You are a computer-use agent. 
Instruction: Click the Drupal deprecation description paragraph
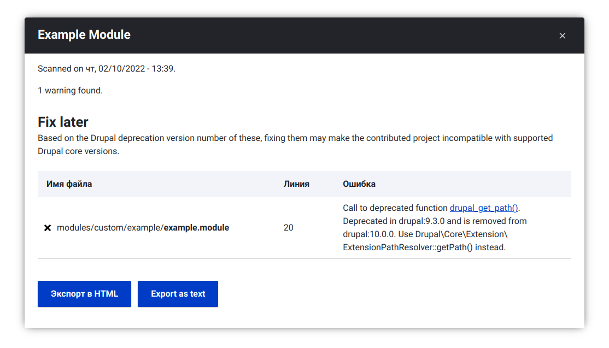pyautogui.click(x=295, y=144)
